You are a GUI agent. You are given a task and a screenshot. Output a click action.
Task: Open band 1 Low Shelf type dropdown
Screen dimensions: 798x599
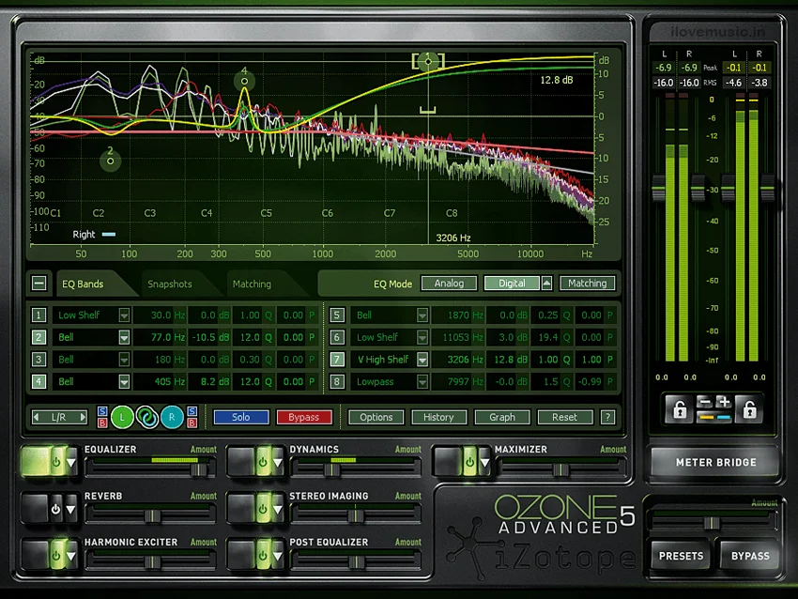(x=124, y=315)
